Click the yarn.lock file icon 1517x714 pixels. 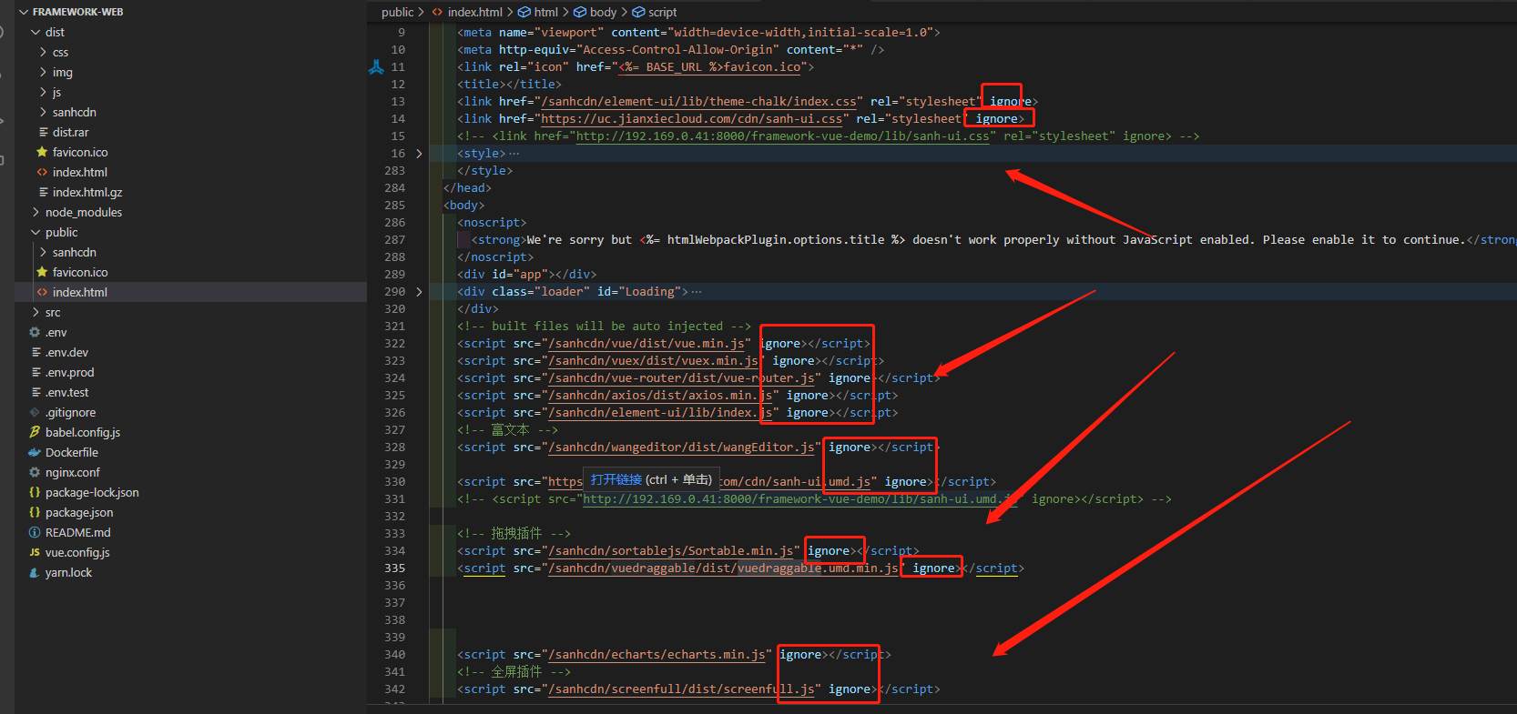pos(35,573)
